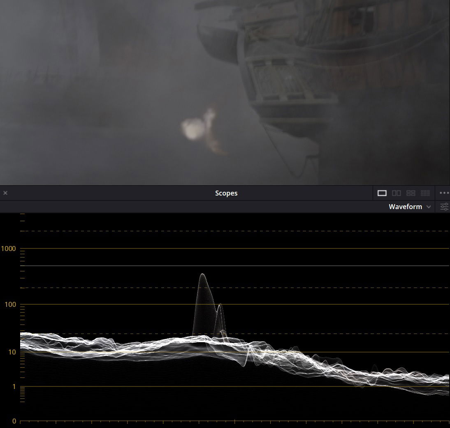Switch to nine-scope grid layout

point(425,193)
